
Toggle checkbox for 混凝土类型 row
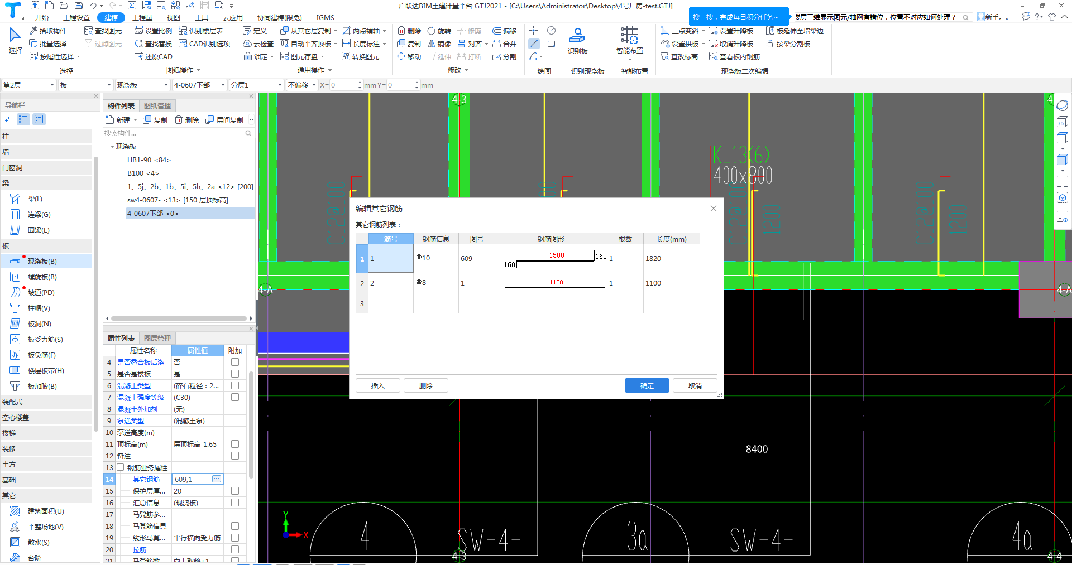235,385
